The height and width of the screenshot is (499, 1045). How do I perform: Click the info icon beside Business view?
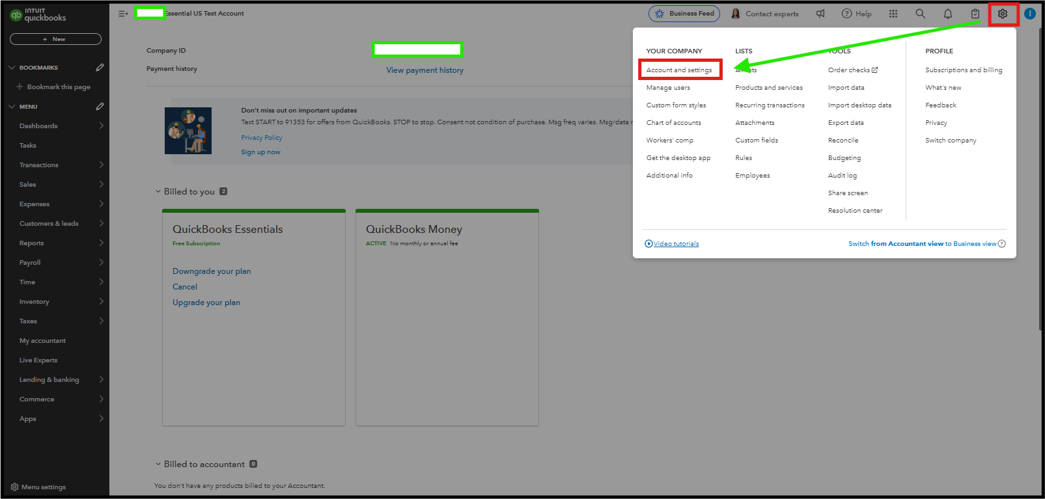click(x=1002, y=244)
